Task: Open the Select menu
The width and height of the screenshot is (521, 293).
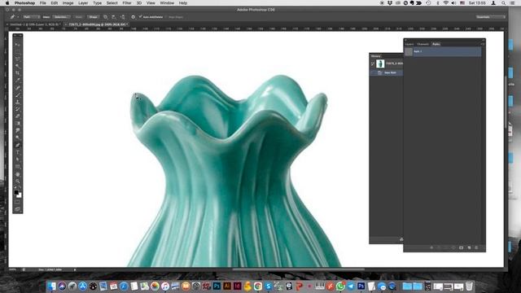Action: coord(112,3)
